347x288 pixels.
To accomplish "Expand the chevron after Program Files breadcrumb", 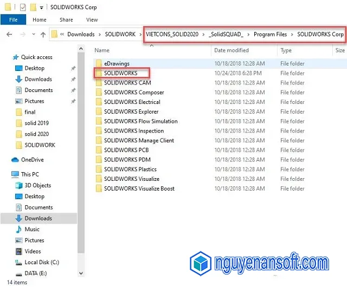I will point(292,35).
